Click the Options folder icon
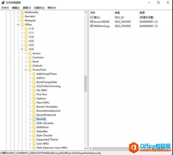The image size is (173, 155). tap(34, 99)
